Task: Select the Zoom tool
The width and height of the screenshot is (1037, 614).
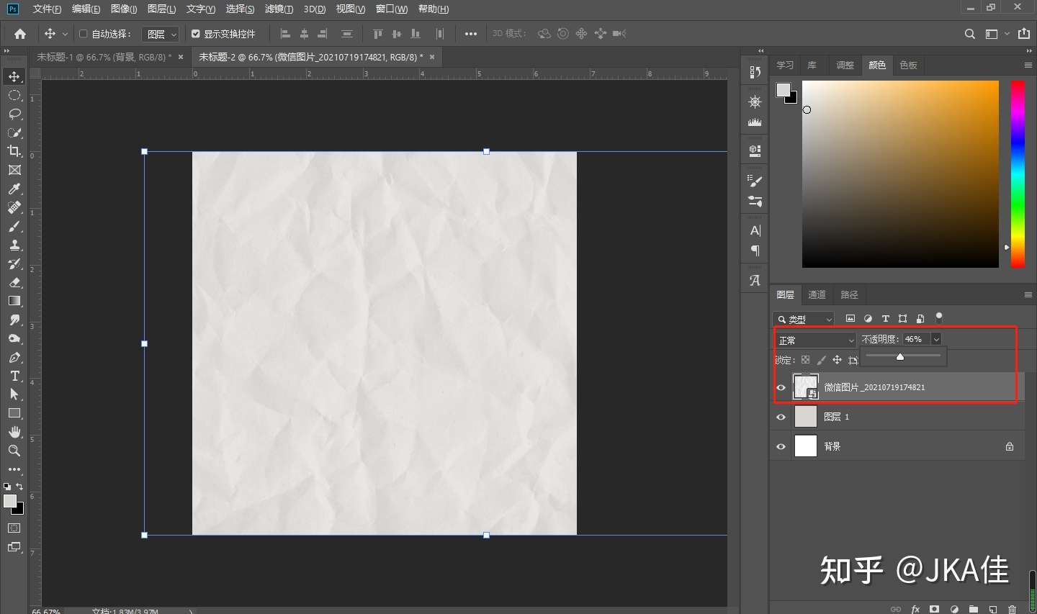Action: point(14,451)
